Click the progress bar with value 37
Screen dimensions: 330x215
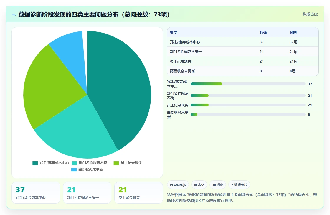click(248, 84)
